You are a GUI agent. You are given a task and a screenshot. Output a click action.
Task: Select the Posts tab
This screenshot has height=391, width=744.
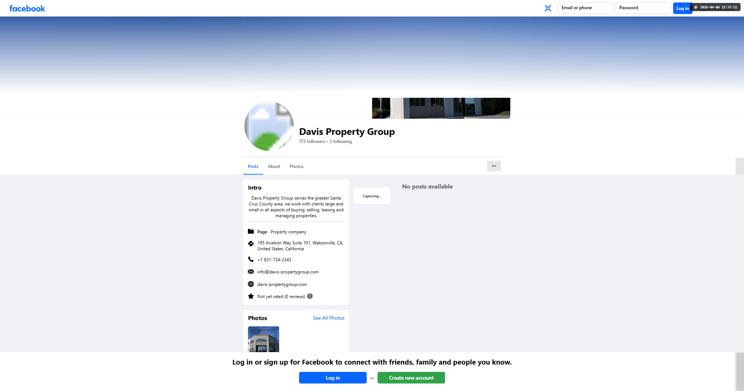tap(253, 166)
